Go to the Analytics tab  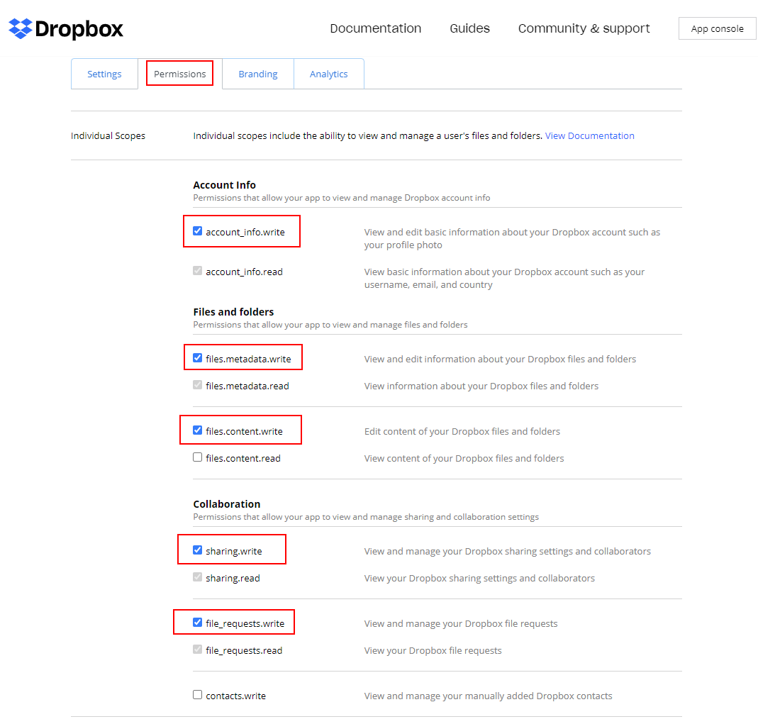click(x=328, y=74)
